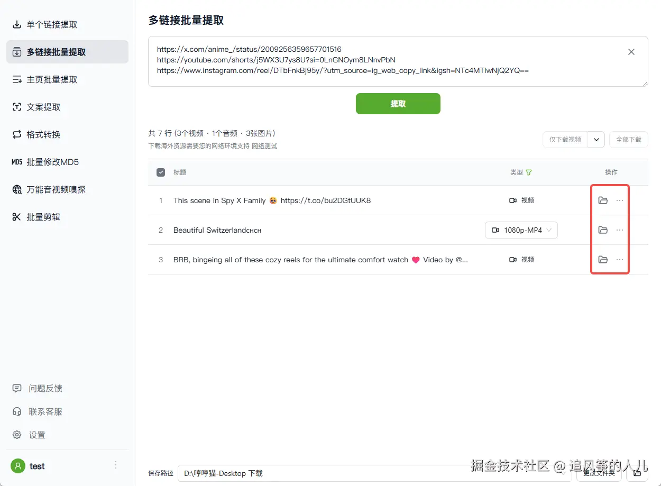Click the 单个链接提取 download icon

(x=17, y=24)
